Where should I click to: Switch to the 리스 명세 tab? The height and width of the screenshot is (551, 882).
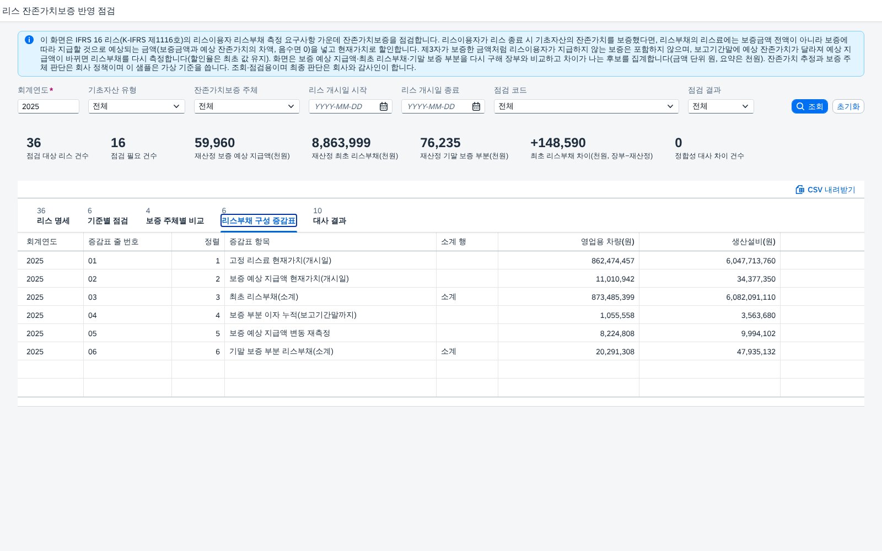pyautogui.click(x=53, y=216)
